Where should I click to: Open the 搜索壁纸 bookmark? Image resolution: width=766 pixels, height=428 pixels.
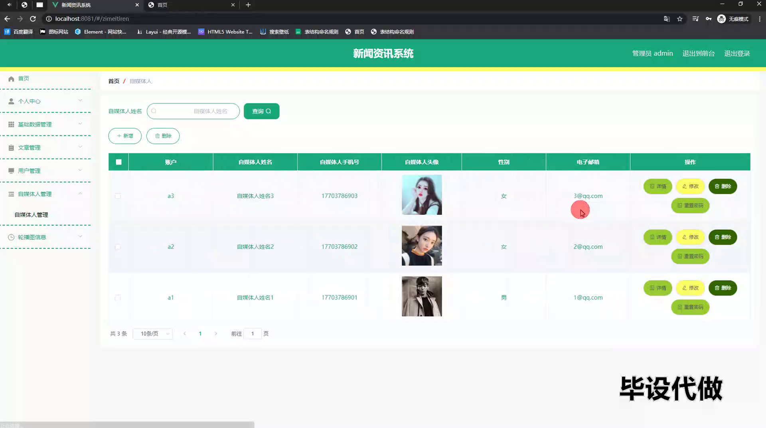[274, 32]
